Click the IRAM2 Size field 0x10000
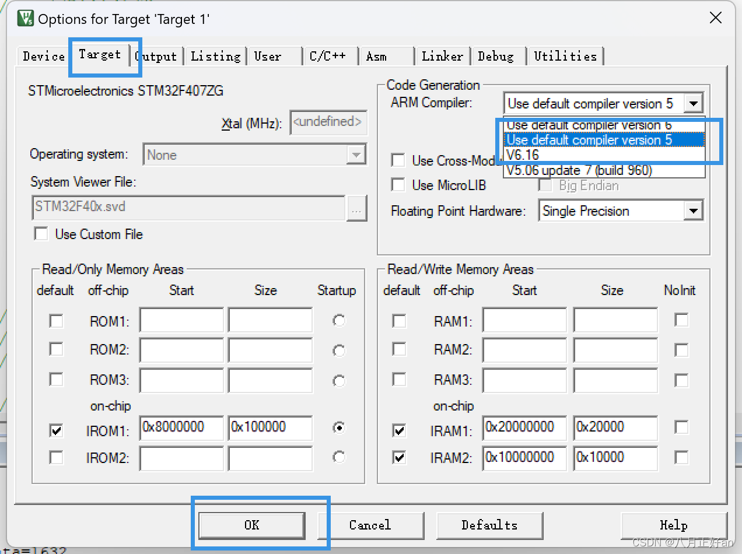 [615, 459]
